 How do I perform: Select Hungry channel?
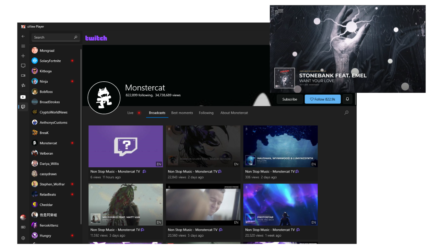55,236
